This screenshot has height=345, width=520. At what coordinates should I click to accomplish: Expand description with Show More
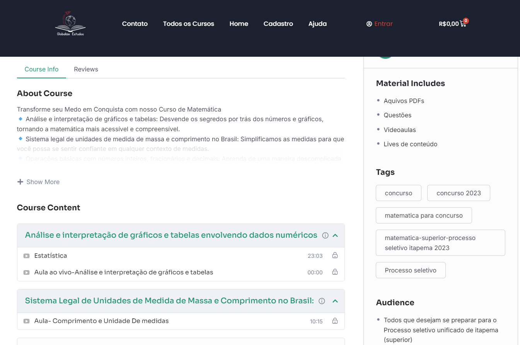38,182
